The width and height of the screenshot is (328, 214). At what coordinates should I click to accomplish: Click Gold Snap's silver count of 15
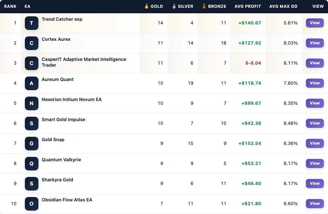(191, 144)
